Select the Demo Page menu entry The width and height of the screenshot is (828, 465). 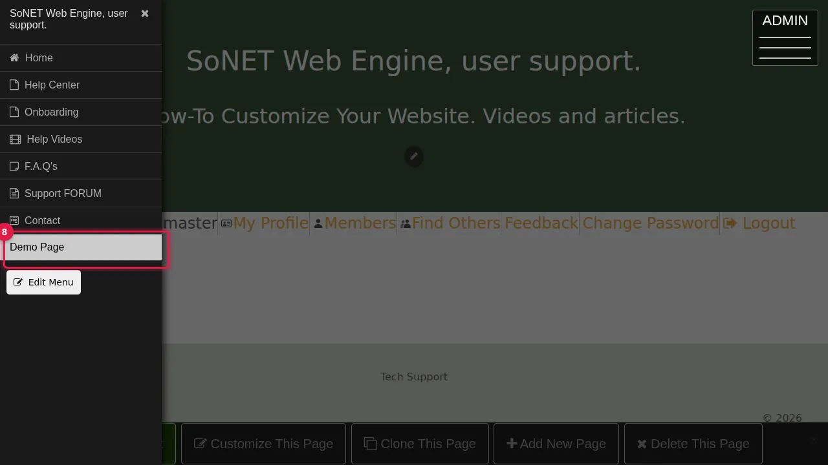pyautogui.click(x=81, y=247)
